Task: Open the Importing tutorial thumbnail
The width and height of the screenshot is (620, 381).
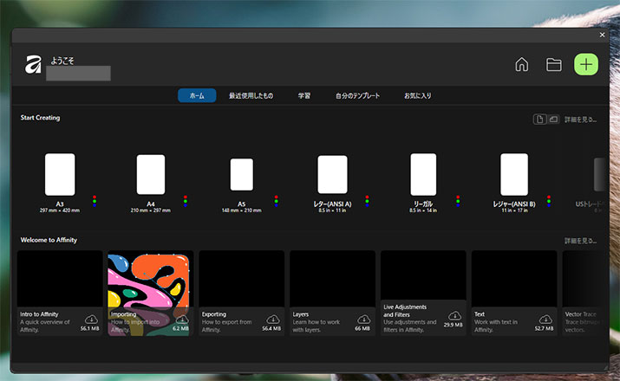Action: (151, 279)
